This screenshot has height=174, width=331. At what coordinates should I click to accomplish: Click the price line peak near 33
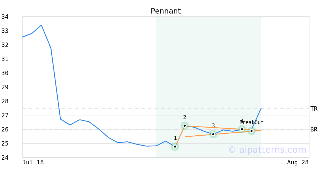(41, 25)
